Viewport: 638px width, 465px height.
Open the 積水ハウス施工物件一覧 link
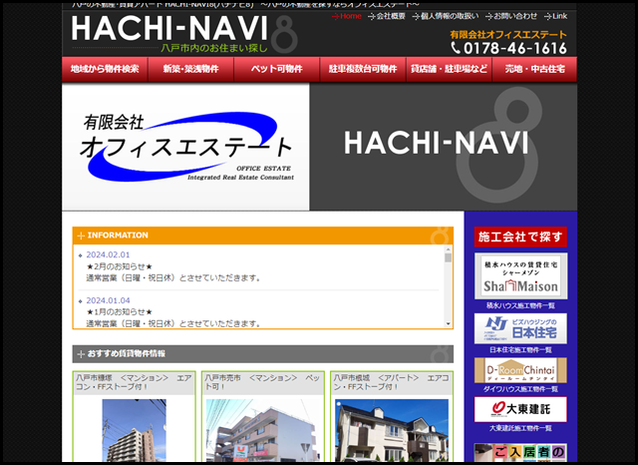point(520,305)
